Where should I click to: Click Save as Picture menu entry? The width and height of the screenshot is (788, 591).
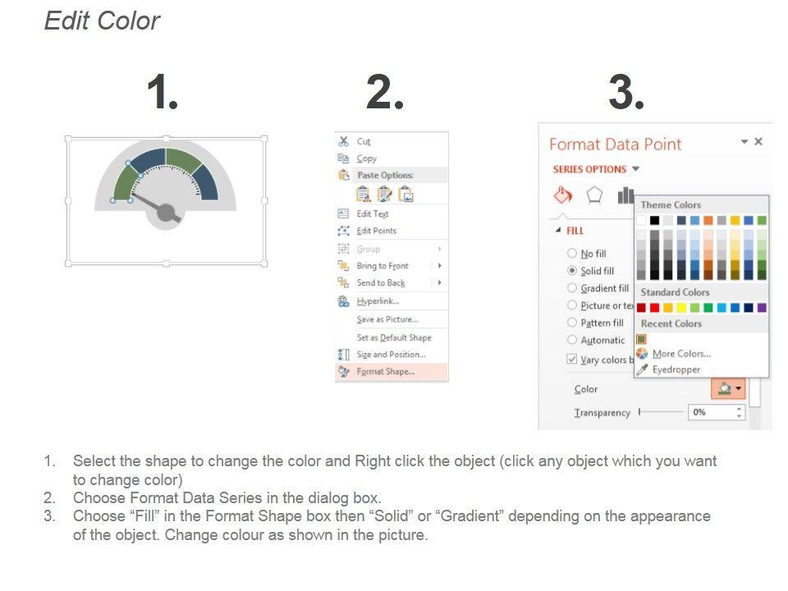pyautogui.click(x=387, y=319)
